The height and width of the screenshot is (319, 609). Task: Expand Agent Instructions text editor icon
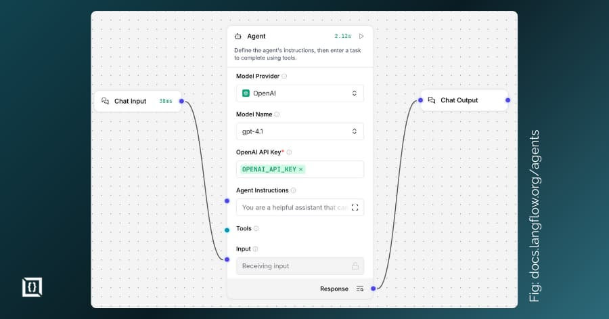click(355, 207)
